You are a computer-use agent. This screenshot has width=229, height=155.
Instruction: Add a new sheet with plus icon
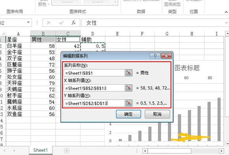pos(67,151)
